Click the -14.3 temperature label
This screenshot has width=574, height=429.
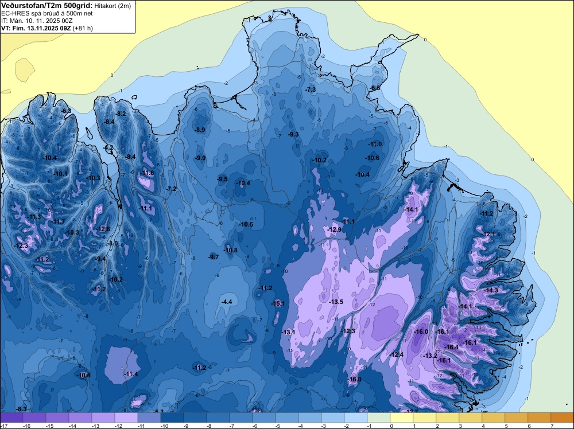(x=491, y=290)
